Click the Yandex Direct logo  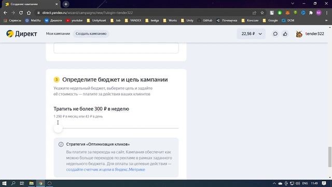point(21,34)
